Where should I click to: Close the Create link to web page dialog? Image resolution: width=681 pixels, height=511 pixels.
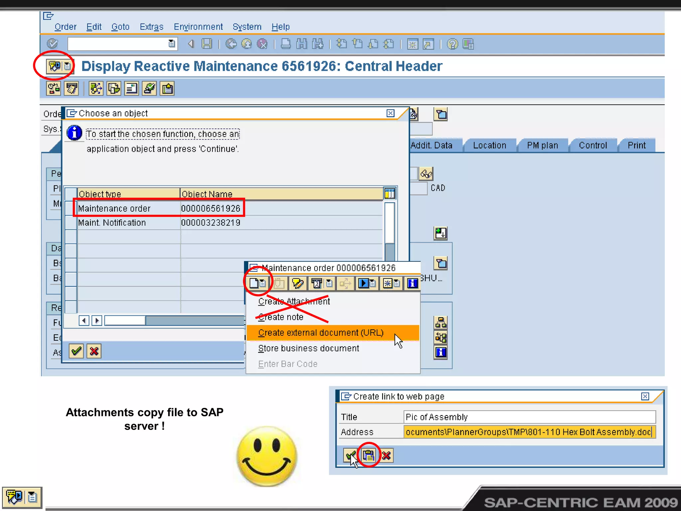tap(645, 396)
